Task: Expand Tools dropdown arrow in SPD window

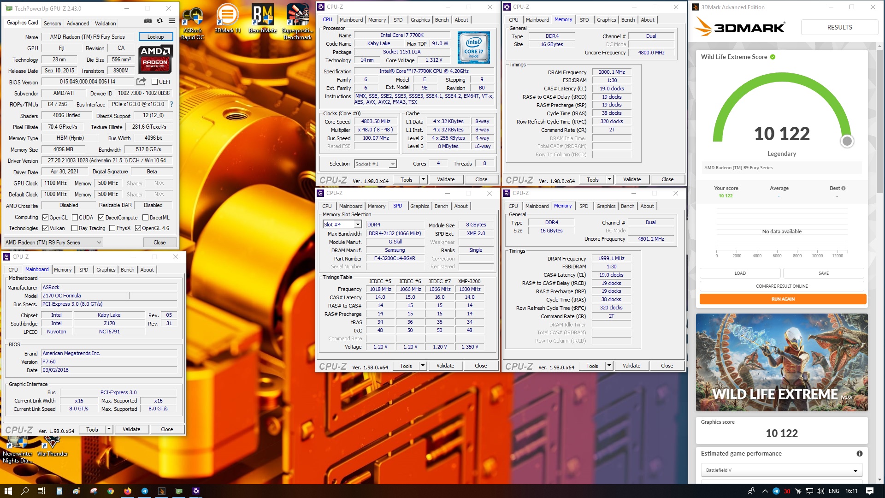Action: [423, 366]
